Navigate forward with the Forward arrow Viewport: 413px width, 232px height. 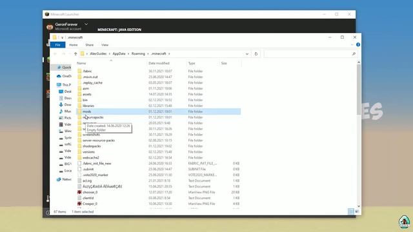coord(63,53)
